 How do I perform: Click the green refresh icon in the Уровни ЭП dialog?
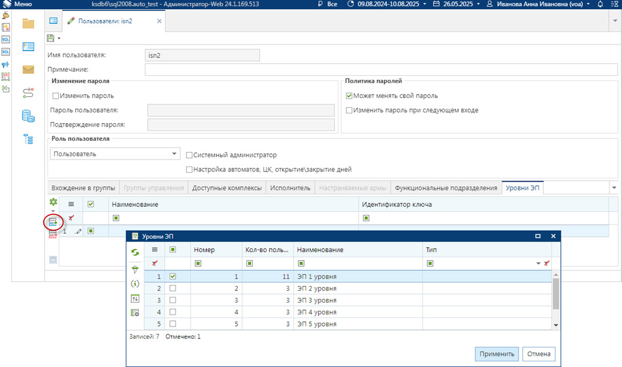(135, 252)
